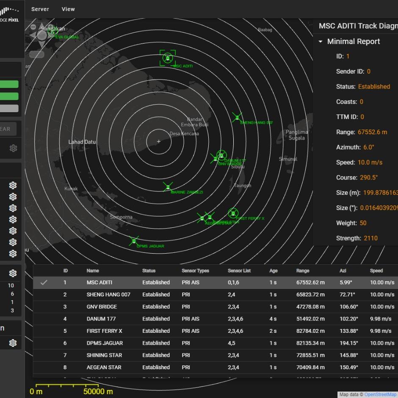Click sensor list cell 0,1,6

pyautogui.click(x=233, y=282)
